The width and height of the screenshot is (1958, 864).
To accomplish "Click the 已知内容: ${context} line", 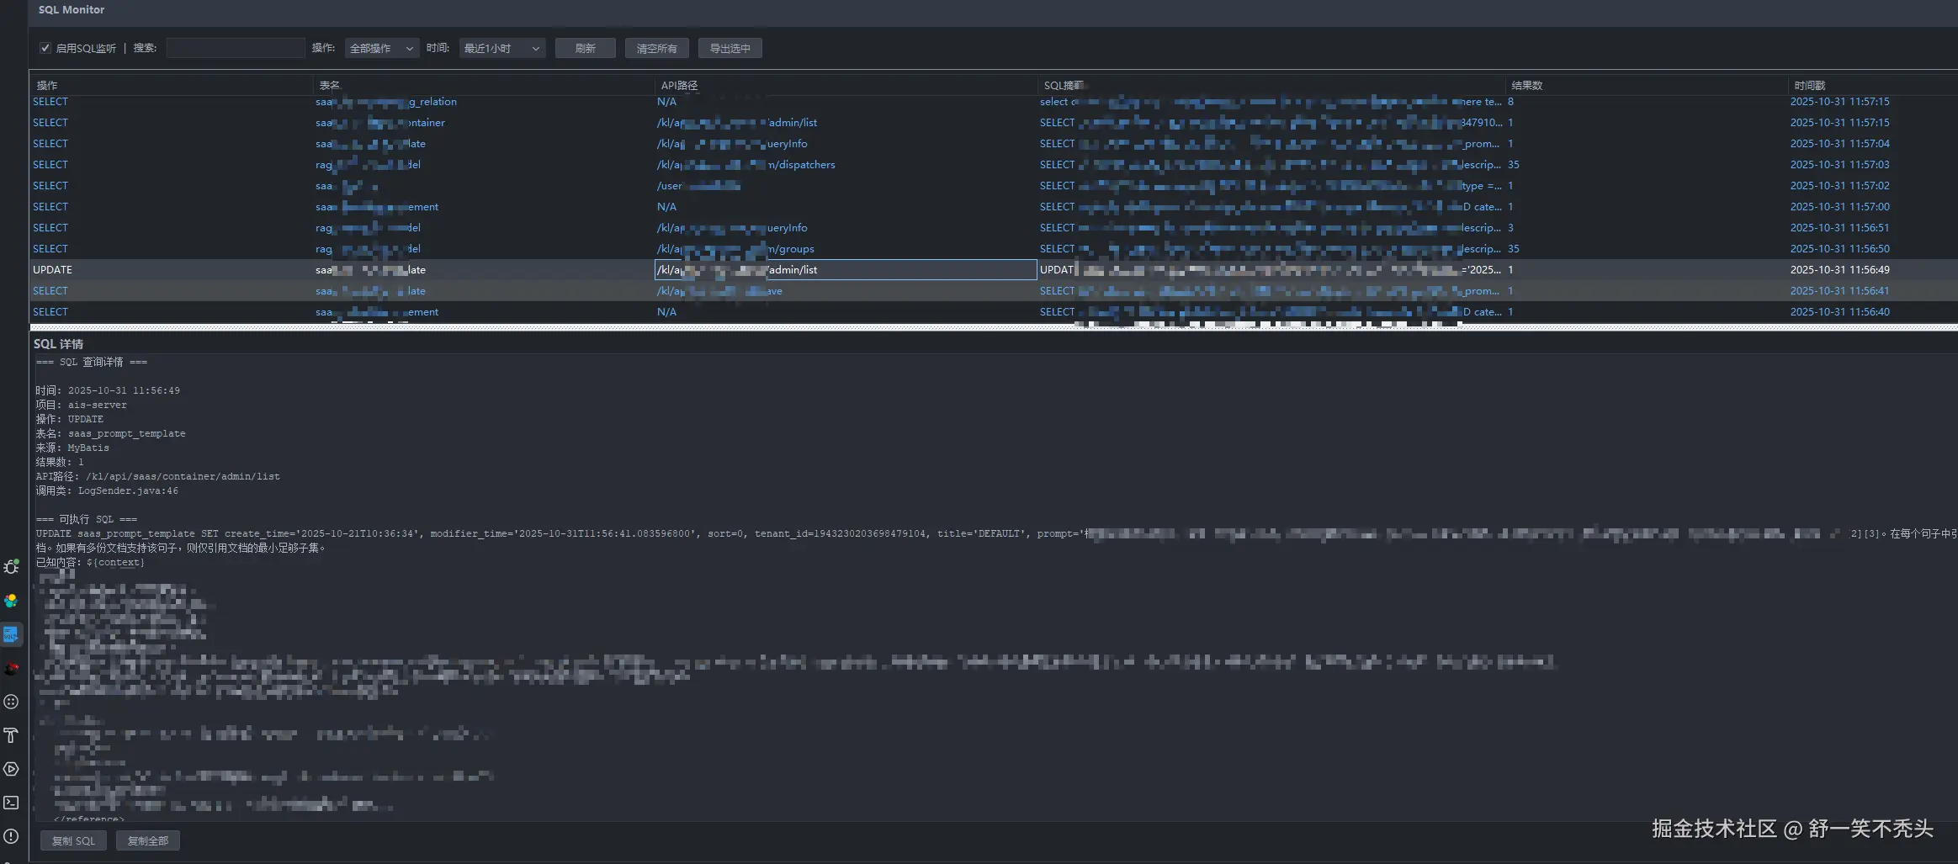I will click(x=90, y=562).
